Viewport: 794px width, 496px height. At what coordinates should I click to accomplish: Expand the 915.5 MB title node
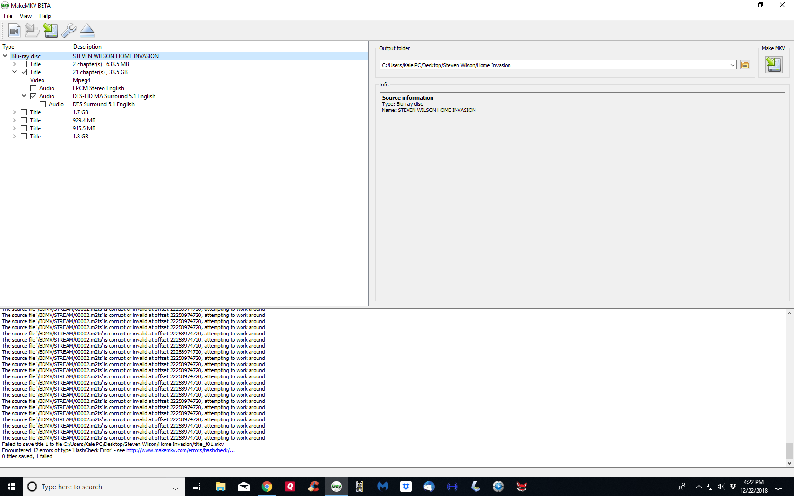(x=15, y=128)
